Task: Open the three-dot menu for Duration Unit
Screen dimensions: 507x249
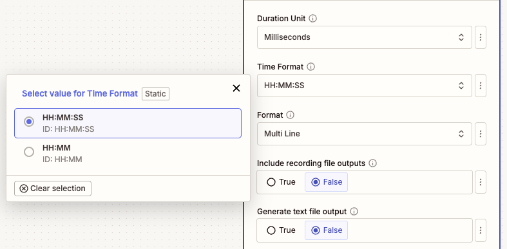Action: point(481,37)
